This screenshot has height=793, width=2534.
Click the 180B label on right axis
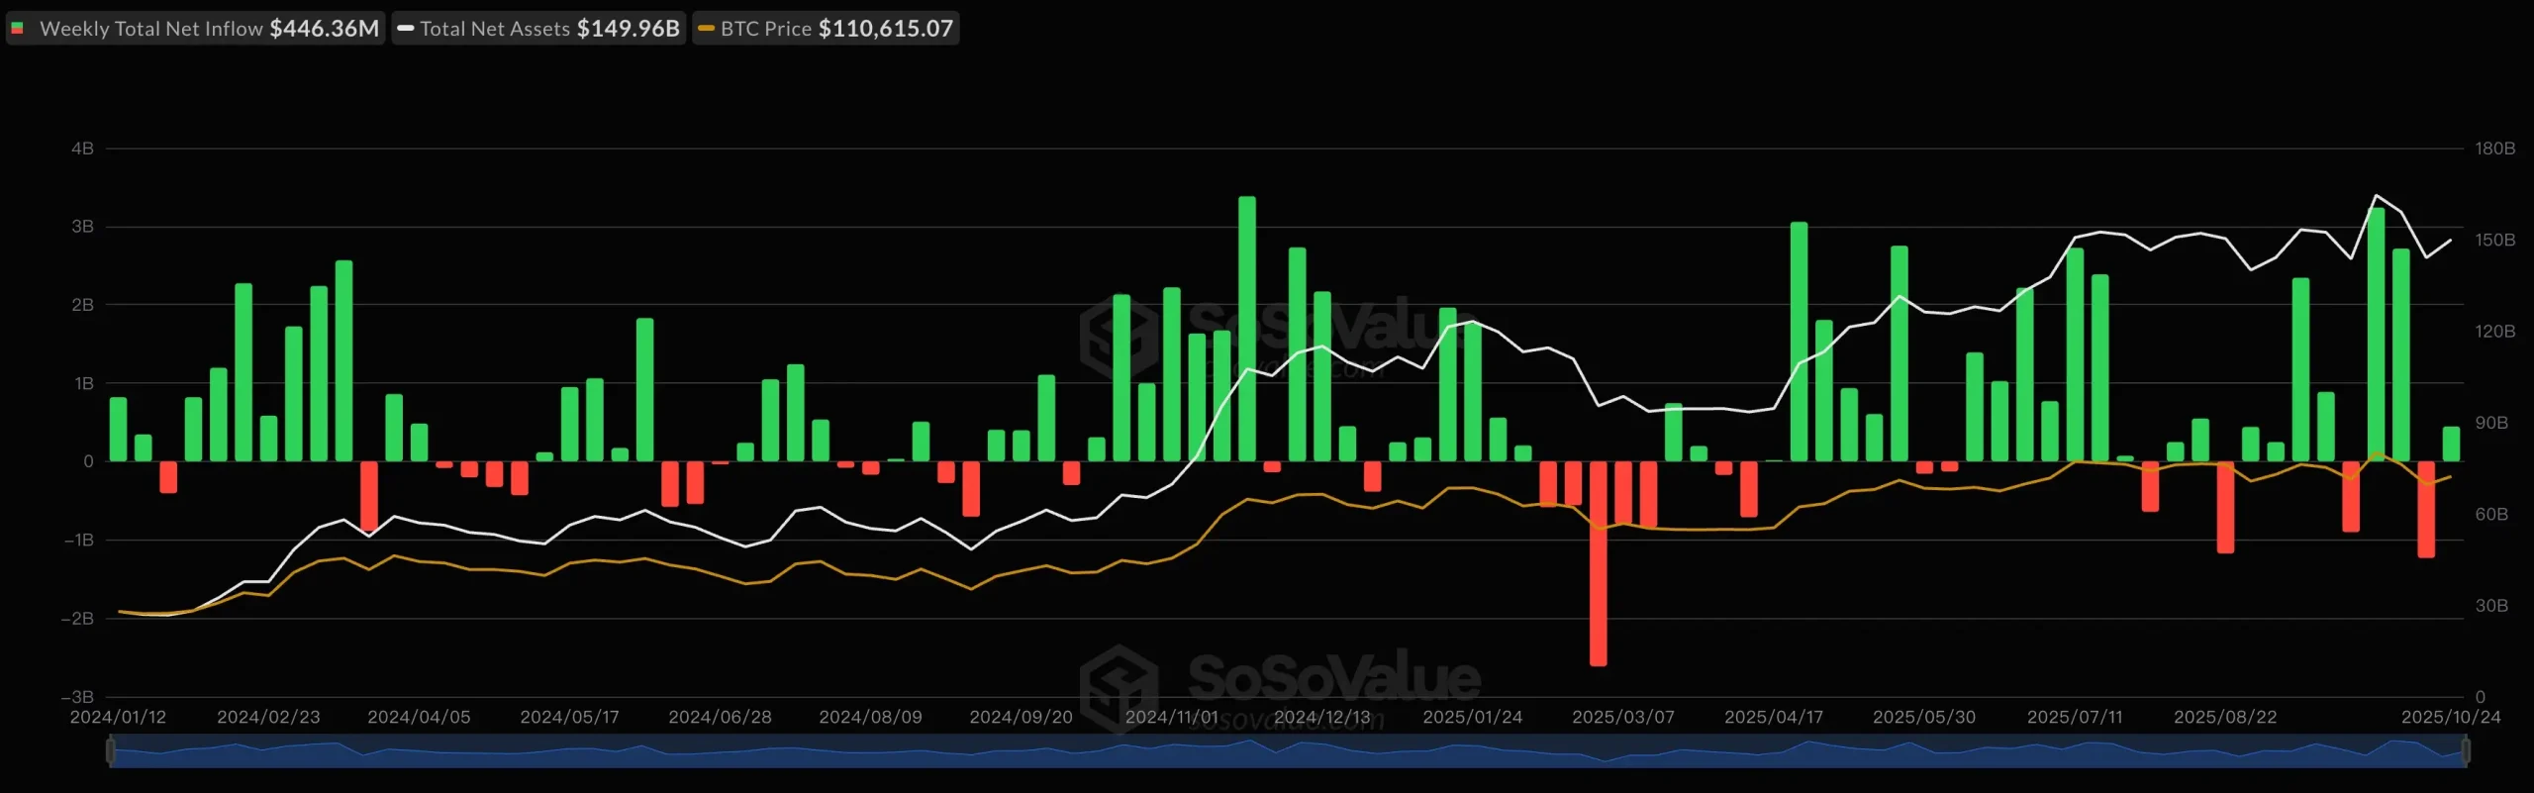(2494, 149)
